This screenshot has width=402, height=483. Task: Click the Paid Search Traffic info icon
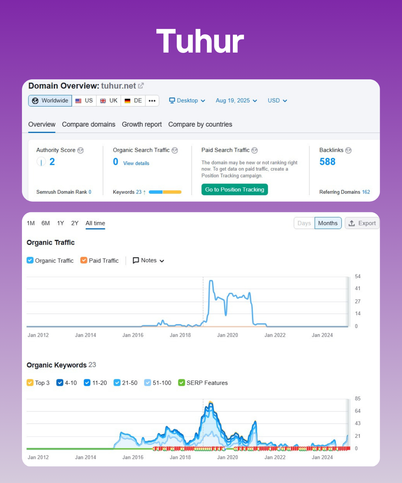click(255, 150)
